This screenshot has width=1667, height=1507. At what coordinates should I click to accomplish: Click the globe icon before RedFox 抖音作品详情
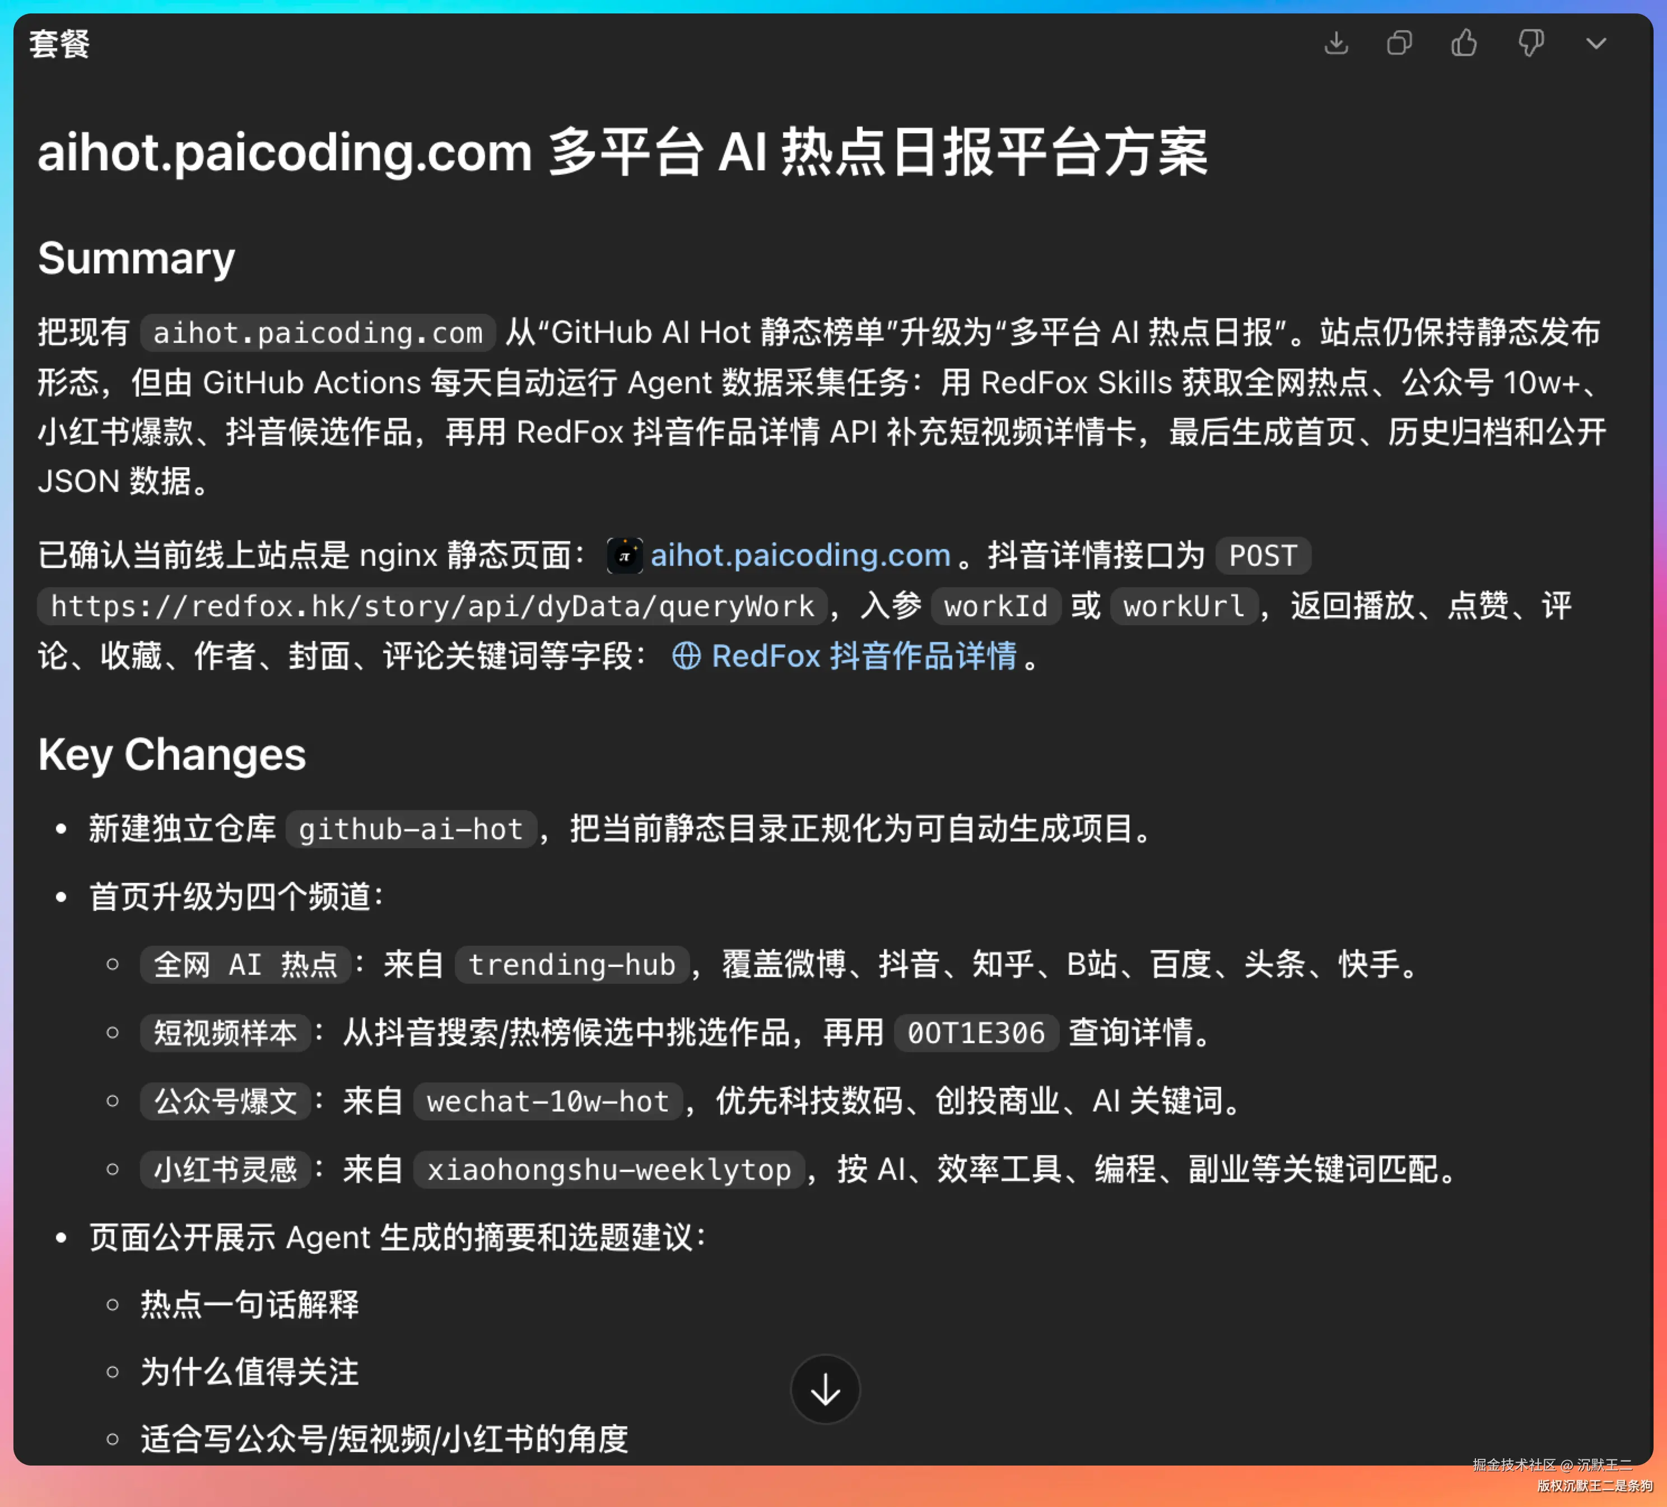coord(686,656)
